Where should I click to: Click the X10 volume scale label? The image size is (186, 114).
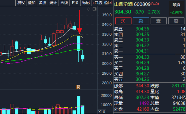102,112
